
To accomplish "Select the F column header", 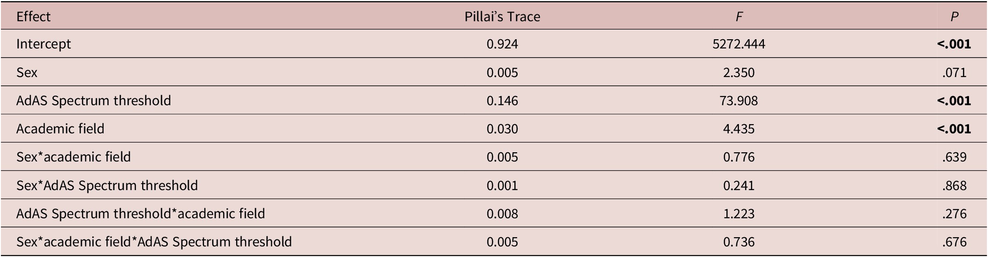I will (739, 17).
